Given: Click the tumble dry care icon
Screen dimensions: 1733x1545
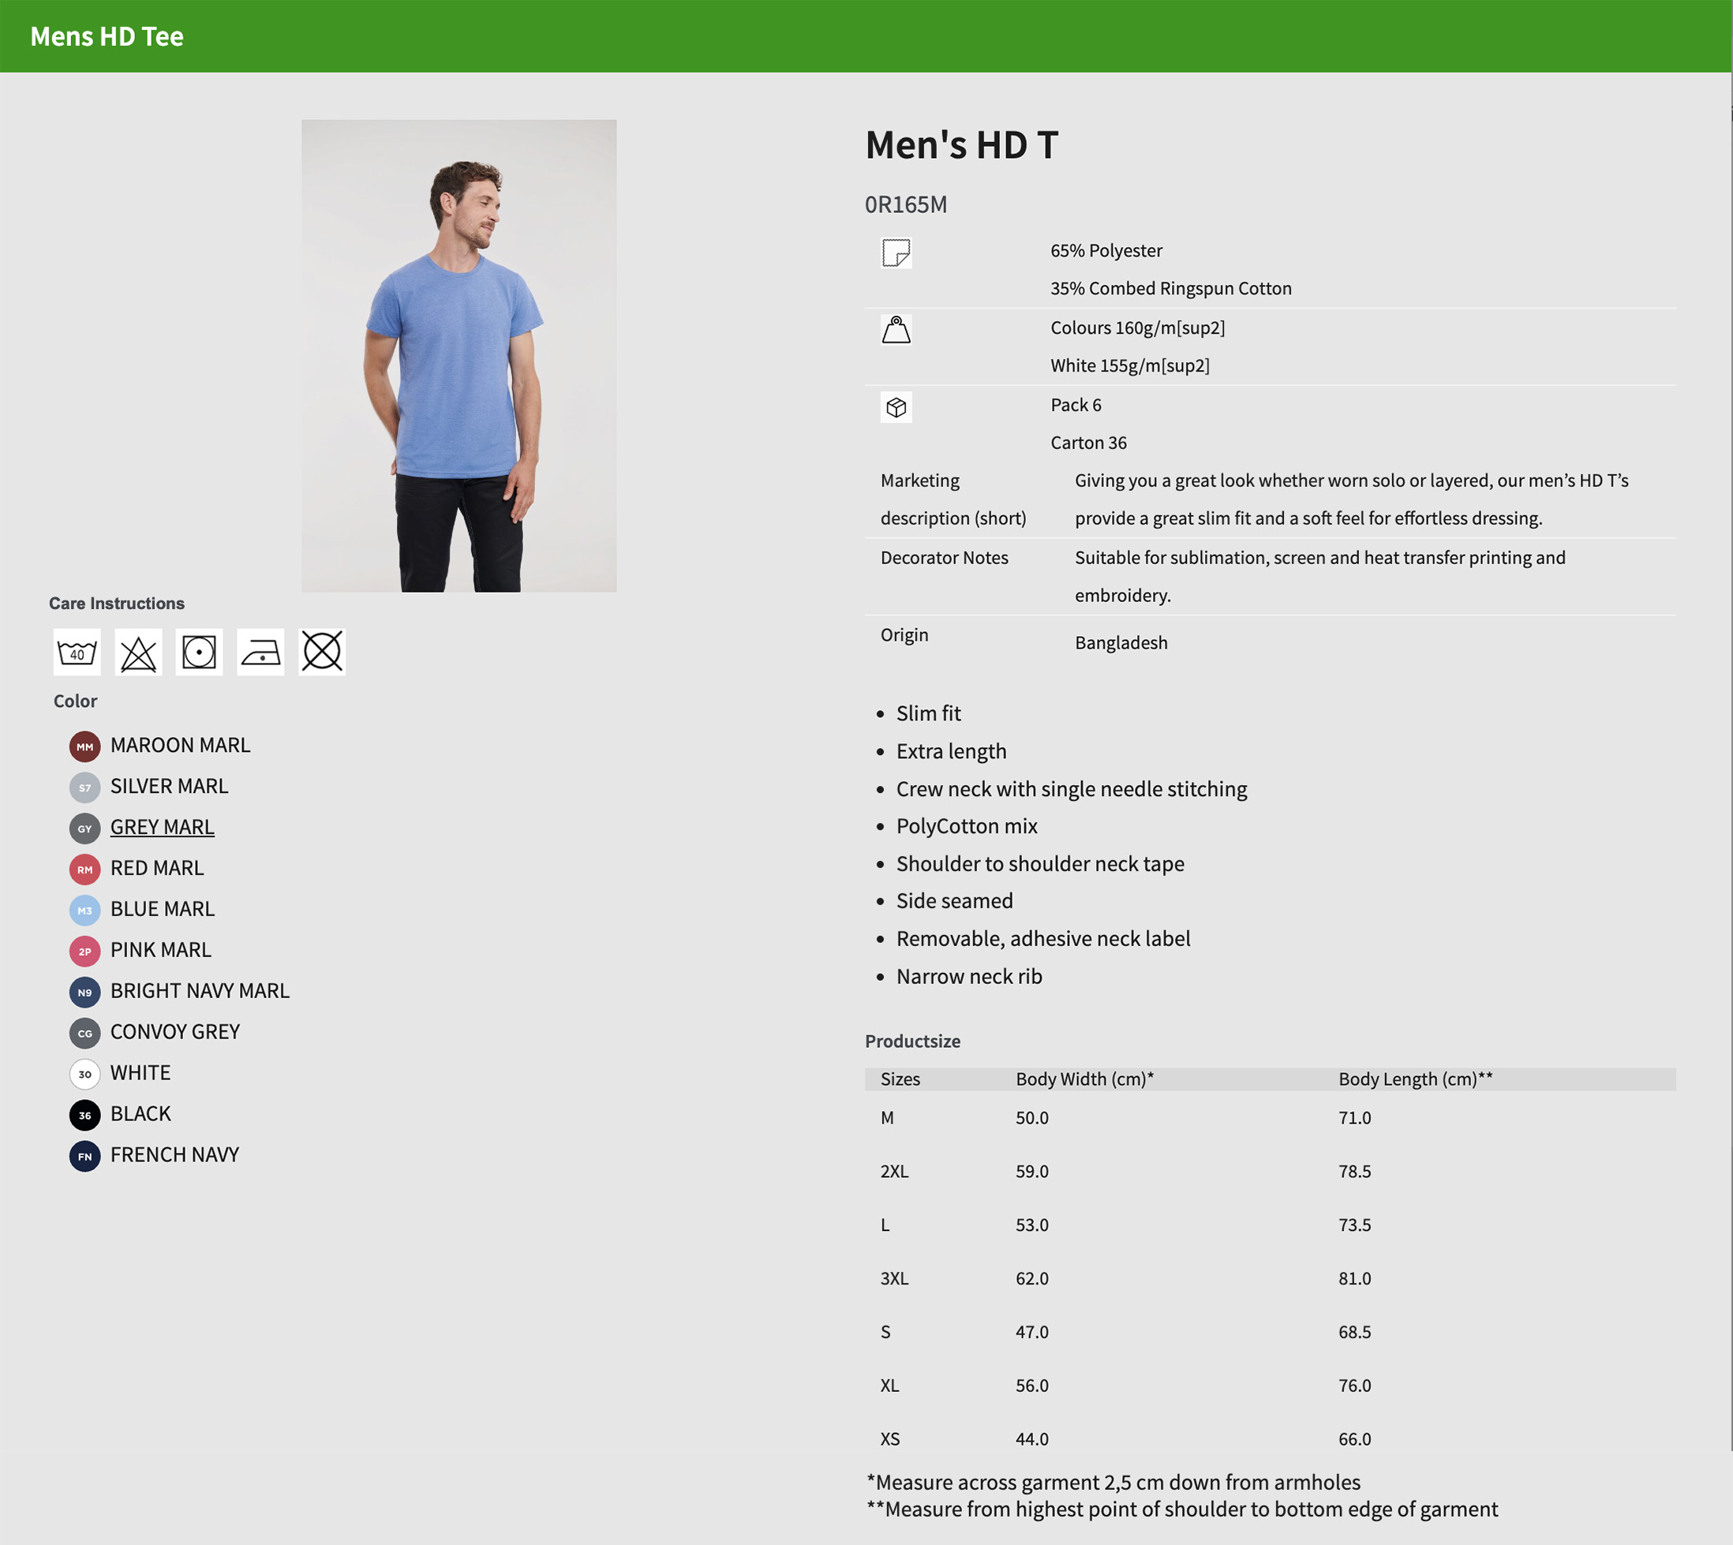Looking at the screenshot, I should pos(200,652).
